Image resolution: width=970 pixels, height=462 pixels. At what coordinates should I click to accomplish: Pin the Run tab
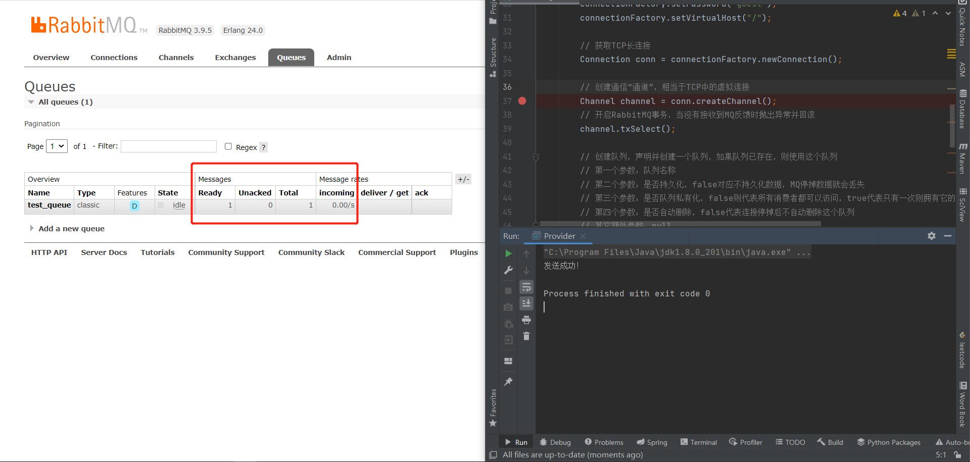point(508,382)
